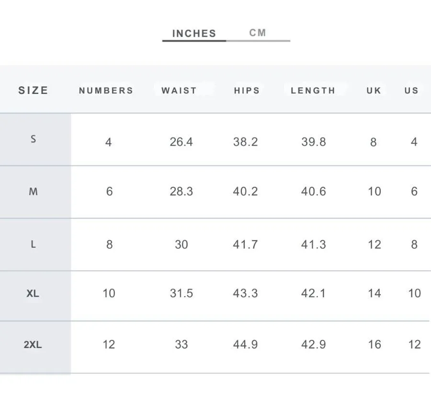Click the HIPS column header

[x=247, y=91]
